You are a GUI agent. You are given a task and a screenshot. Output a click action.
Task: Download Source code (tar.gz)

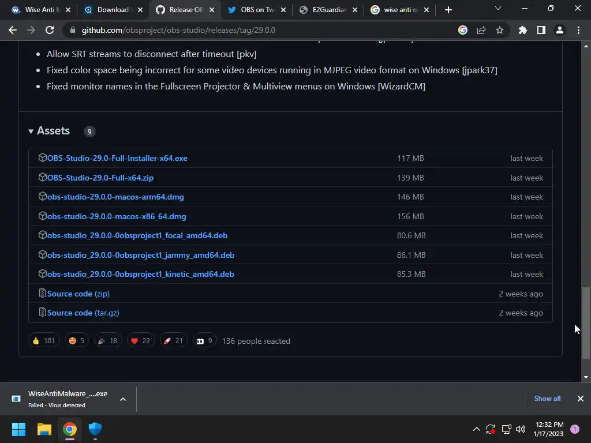(x=83, y=313)
